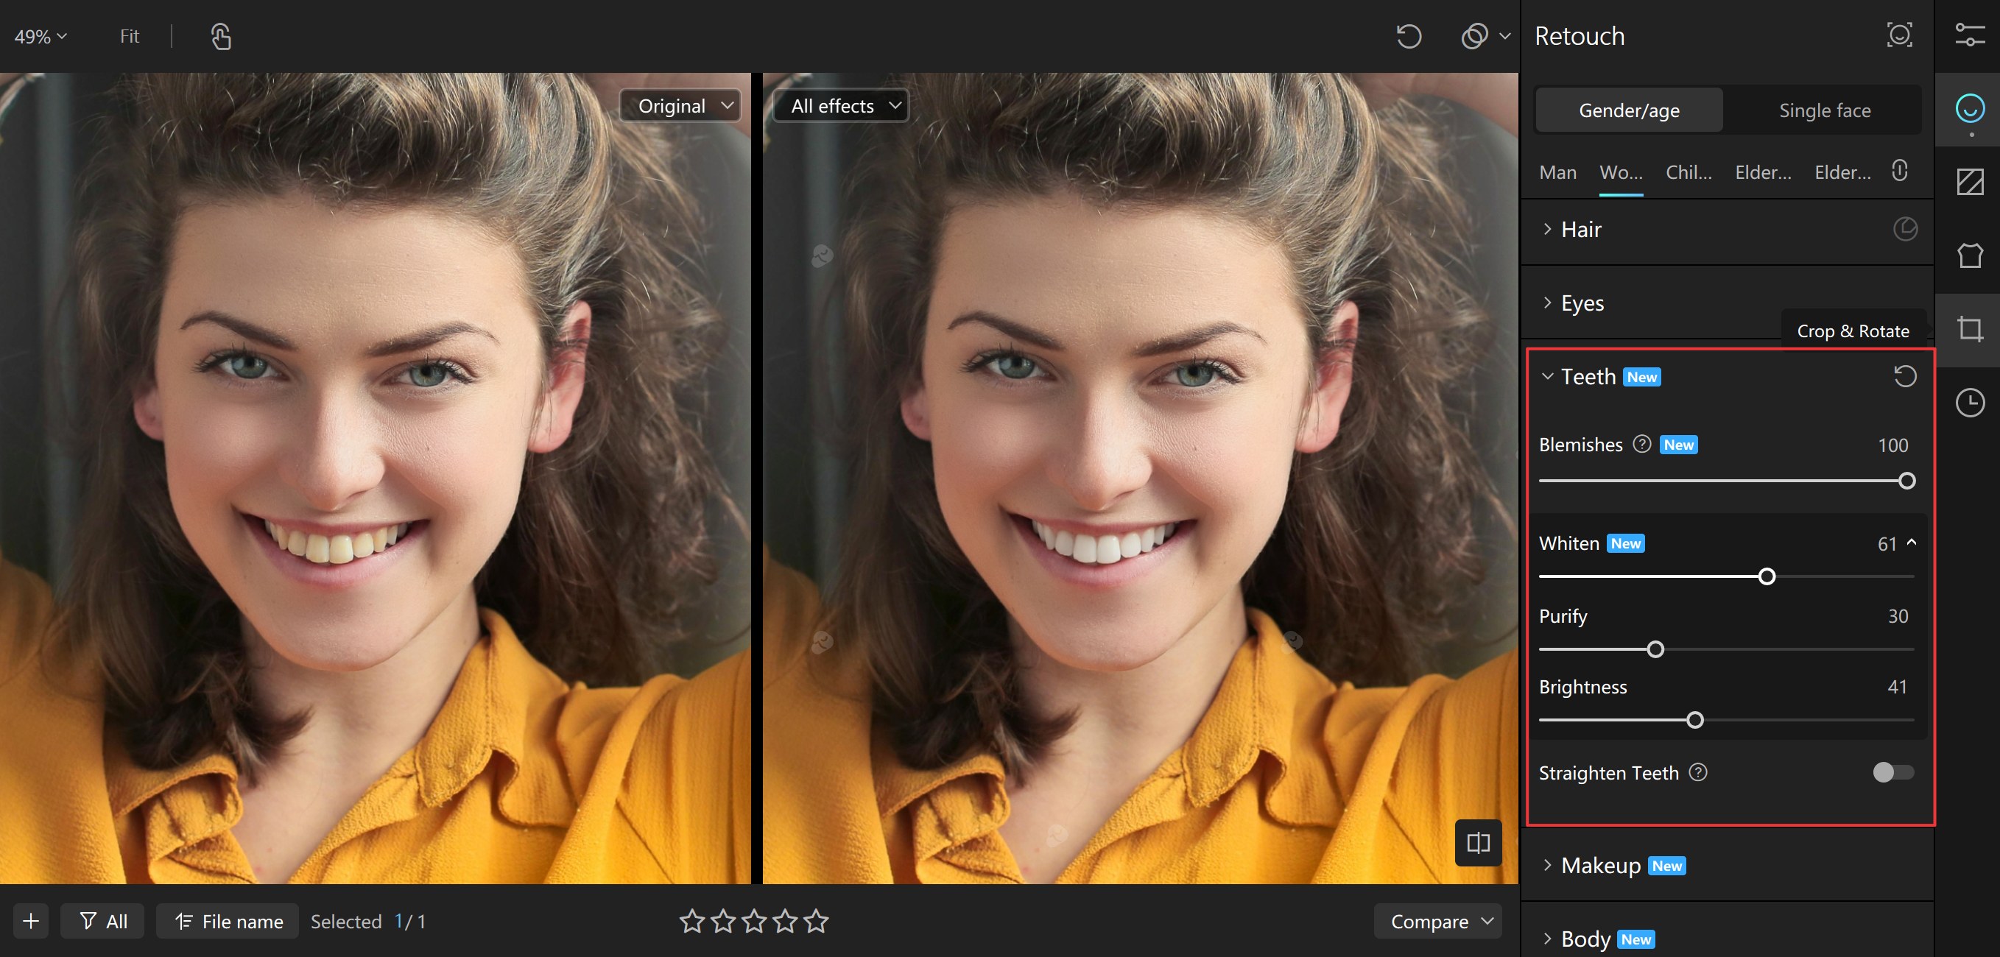Viewport: 2000px width, 957px height.
Task: Select the Child tab
Action: pos(1688,172)
